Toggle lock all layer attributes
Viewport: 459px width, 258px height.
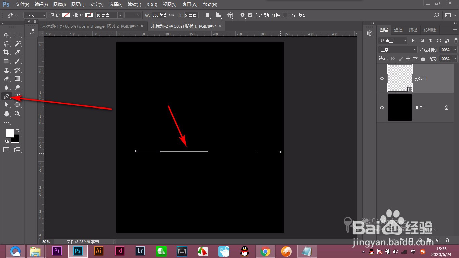(423, 58)
